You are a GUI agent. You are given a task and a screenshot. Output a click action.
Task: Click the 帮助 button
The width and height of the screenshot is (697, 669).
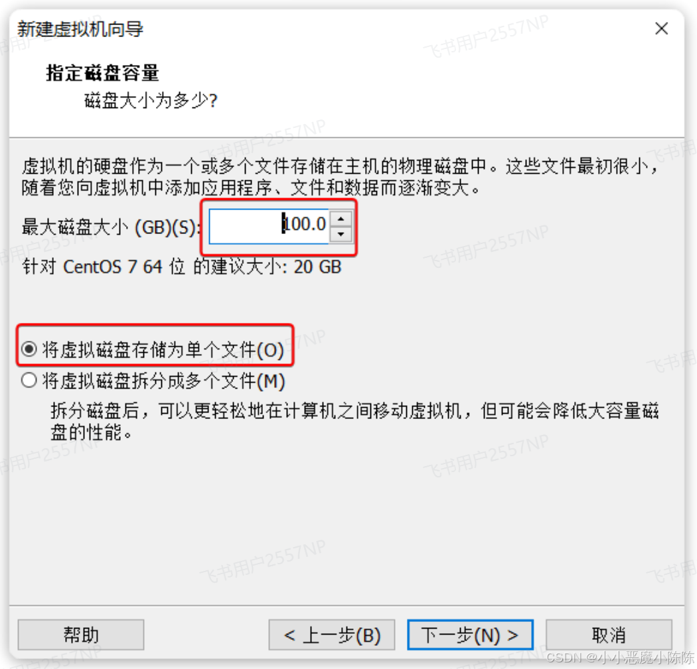pyautogui.click(x=81, y=635)
